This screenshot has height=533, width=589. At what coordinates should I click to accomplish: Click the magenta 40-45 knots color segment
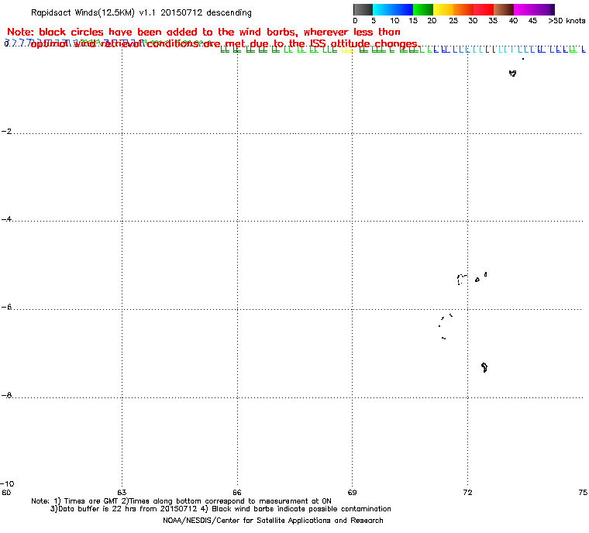coord(532,9)
